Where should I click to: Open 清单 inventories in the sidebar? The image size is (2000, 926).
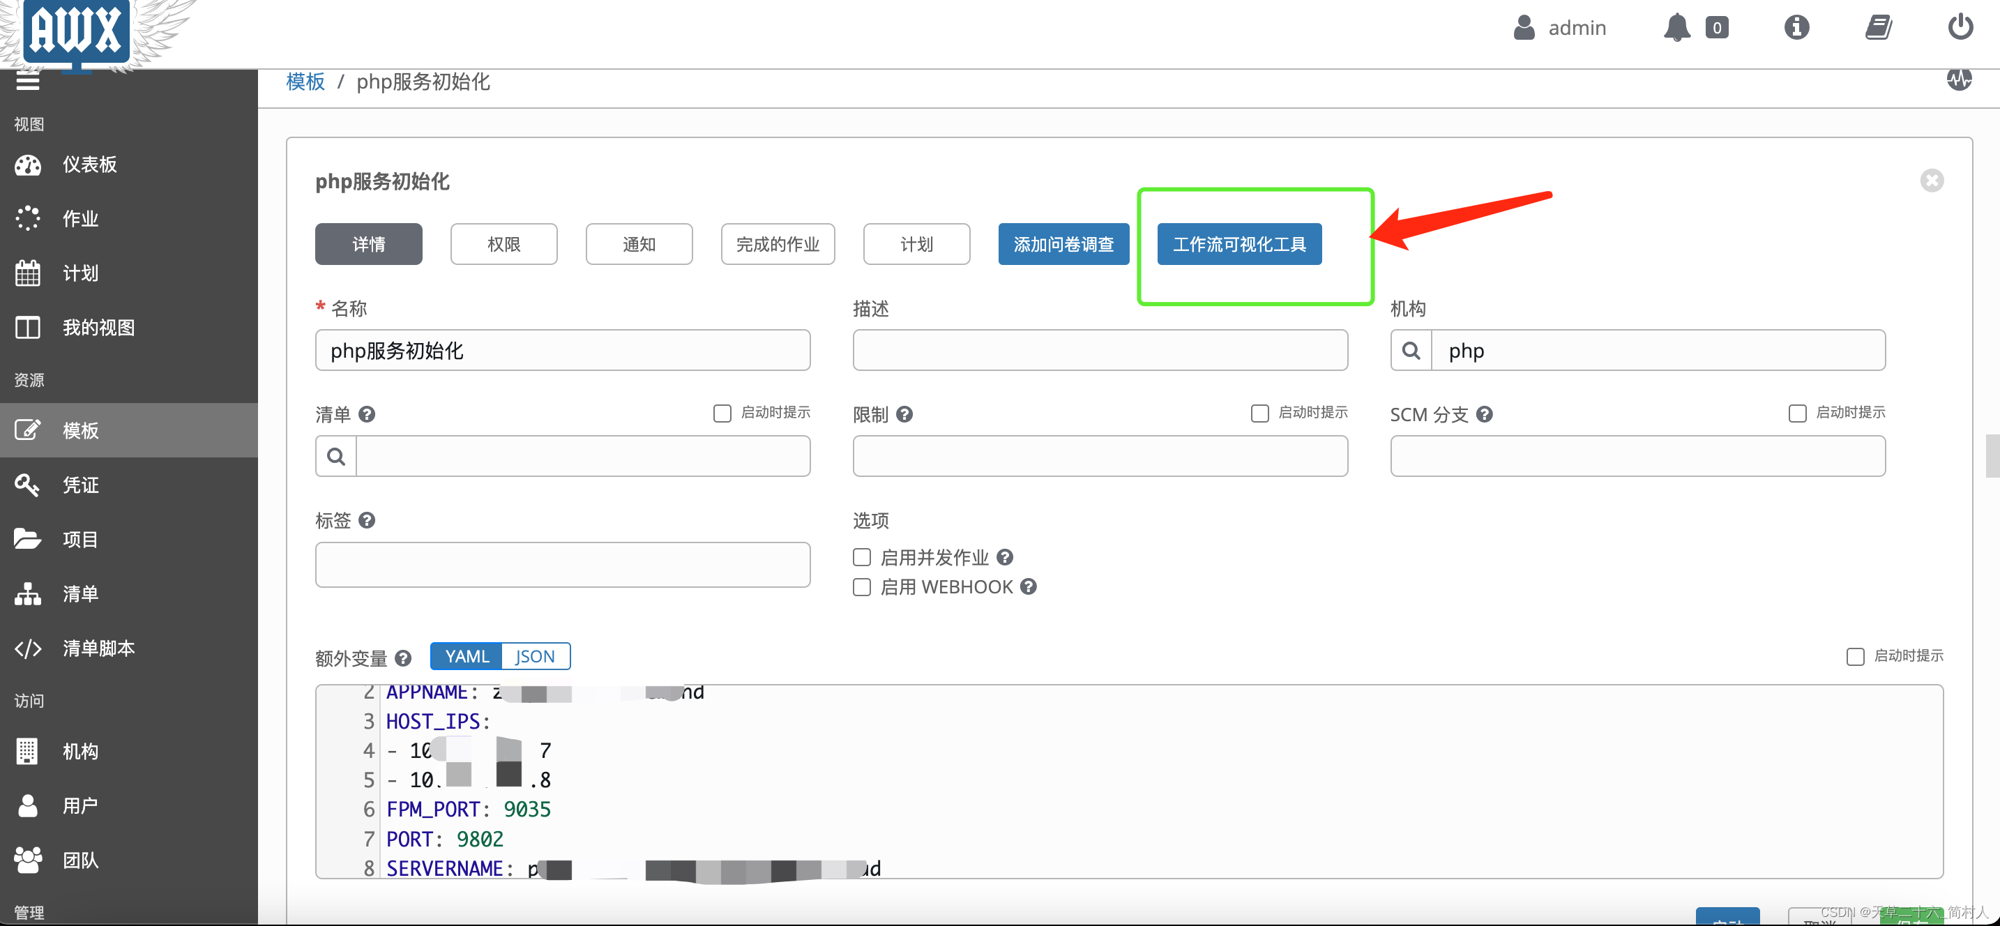pyautogui.click(x=129, y=594)
